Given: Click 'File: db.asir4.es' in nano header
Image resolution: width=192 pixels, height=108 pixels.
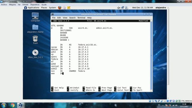Looking at the screenshot, I should click(97, 21).
